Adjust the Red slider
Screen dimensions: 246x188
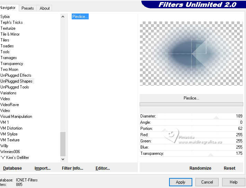[191, 135]
